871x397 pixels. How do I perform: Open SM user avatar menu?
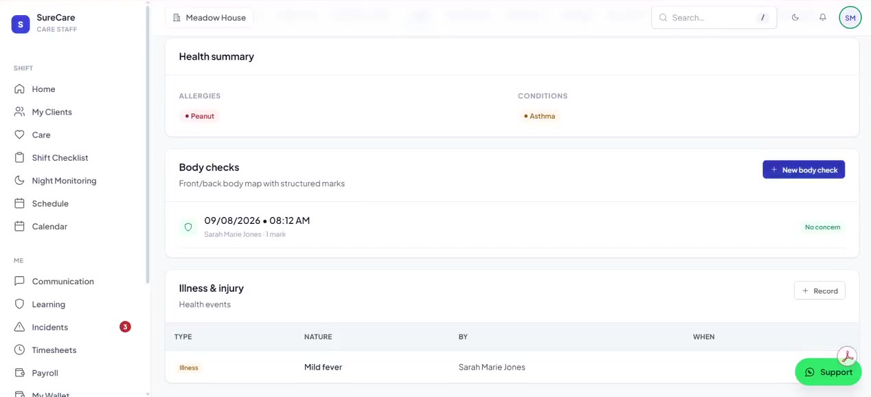(x=850, y=17)
